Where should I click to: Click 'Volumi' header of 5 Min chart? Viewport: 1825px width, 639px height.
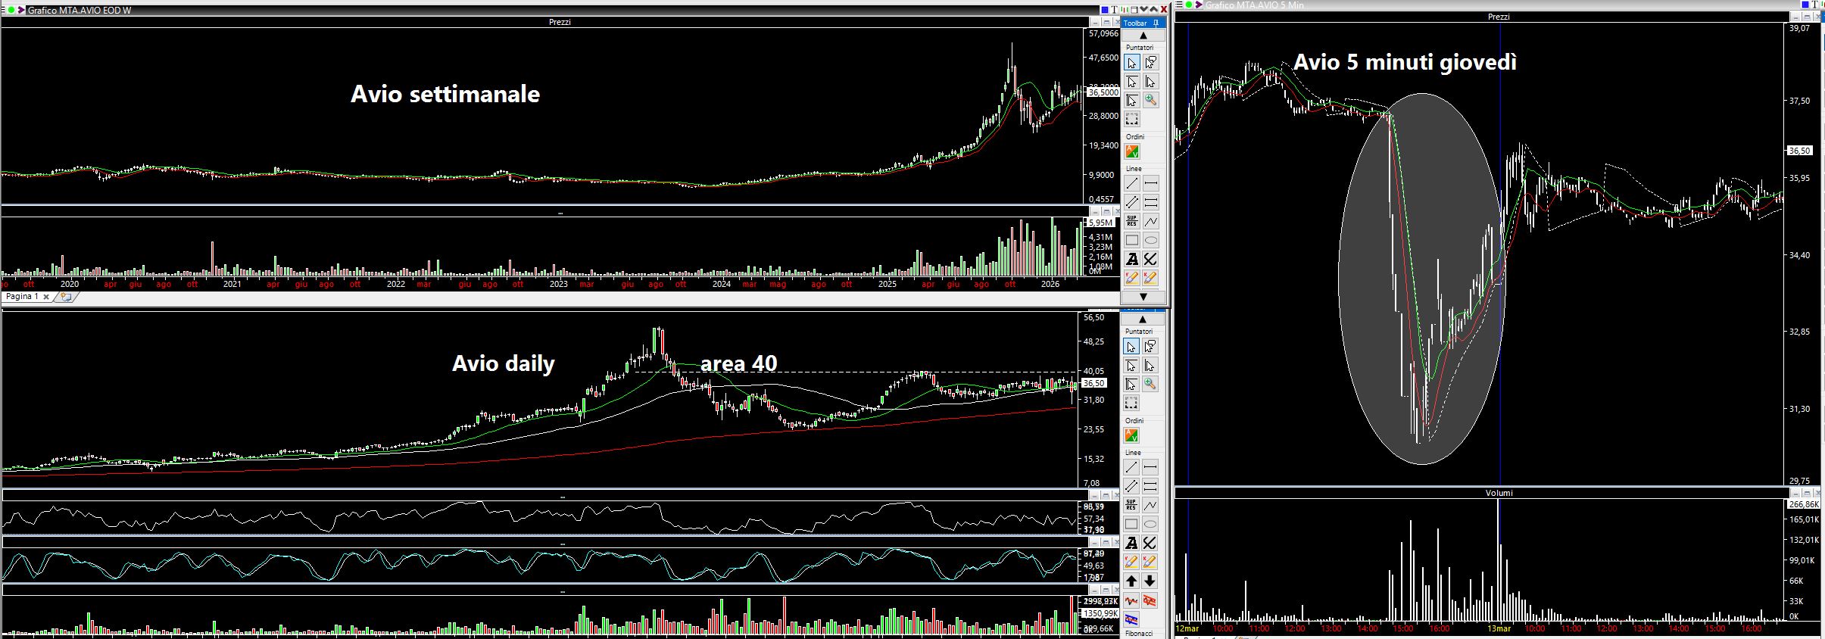(x=1499, y=493)
